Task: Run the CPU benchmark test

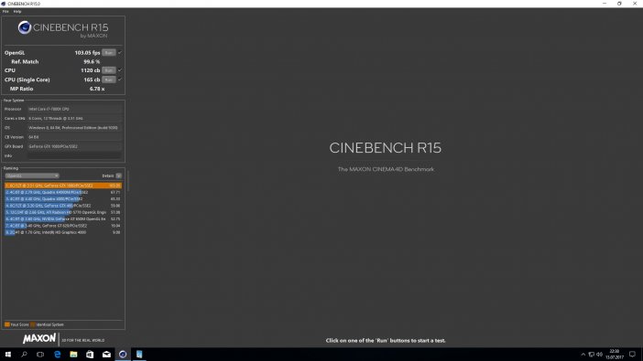Action: [x=109, y=70]
